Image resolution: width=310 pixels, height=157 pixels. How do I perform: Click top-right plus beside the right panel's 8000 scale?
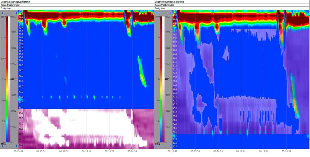coord(171,13)
